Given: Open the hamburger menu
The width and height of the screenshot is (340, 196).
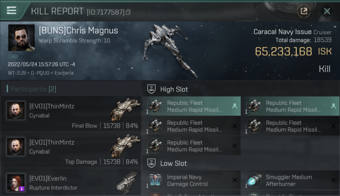Looking at the screenshot, I should pyautogui.click(x=12, y=10).
